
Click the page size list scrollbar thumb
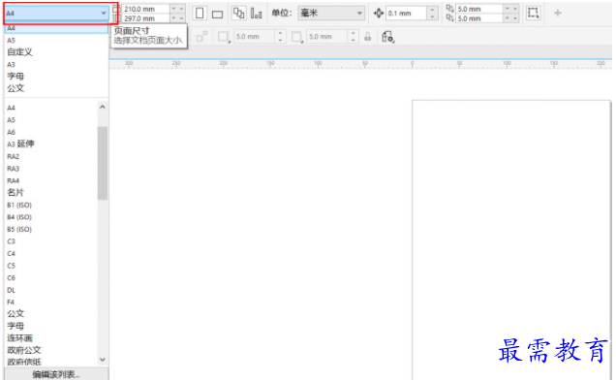pyautogui.click(x=103, y=163)
